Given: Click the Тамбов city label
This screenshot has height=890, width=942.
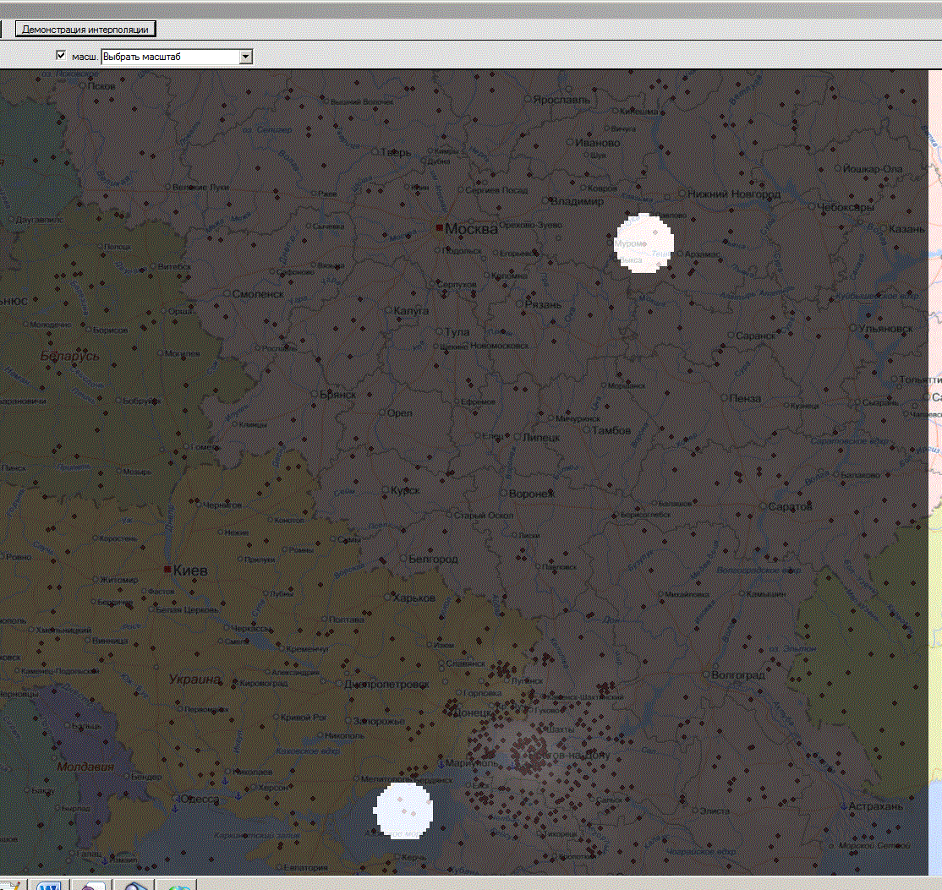Looking at the screenshot, I should (x=611, y=430).
